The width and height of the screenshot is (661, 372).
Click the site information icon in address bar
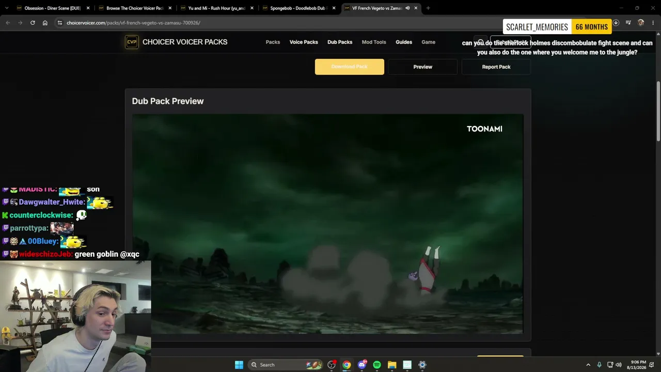coord(60,23)
